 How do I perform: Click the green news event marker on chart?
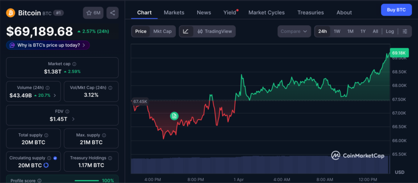click(x=174, y=116)
